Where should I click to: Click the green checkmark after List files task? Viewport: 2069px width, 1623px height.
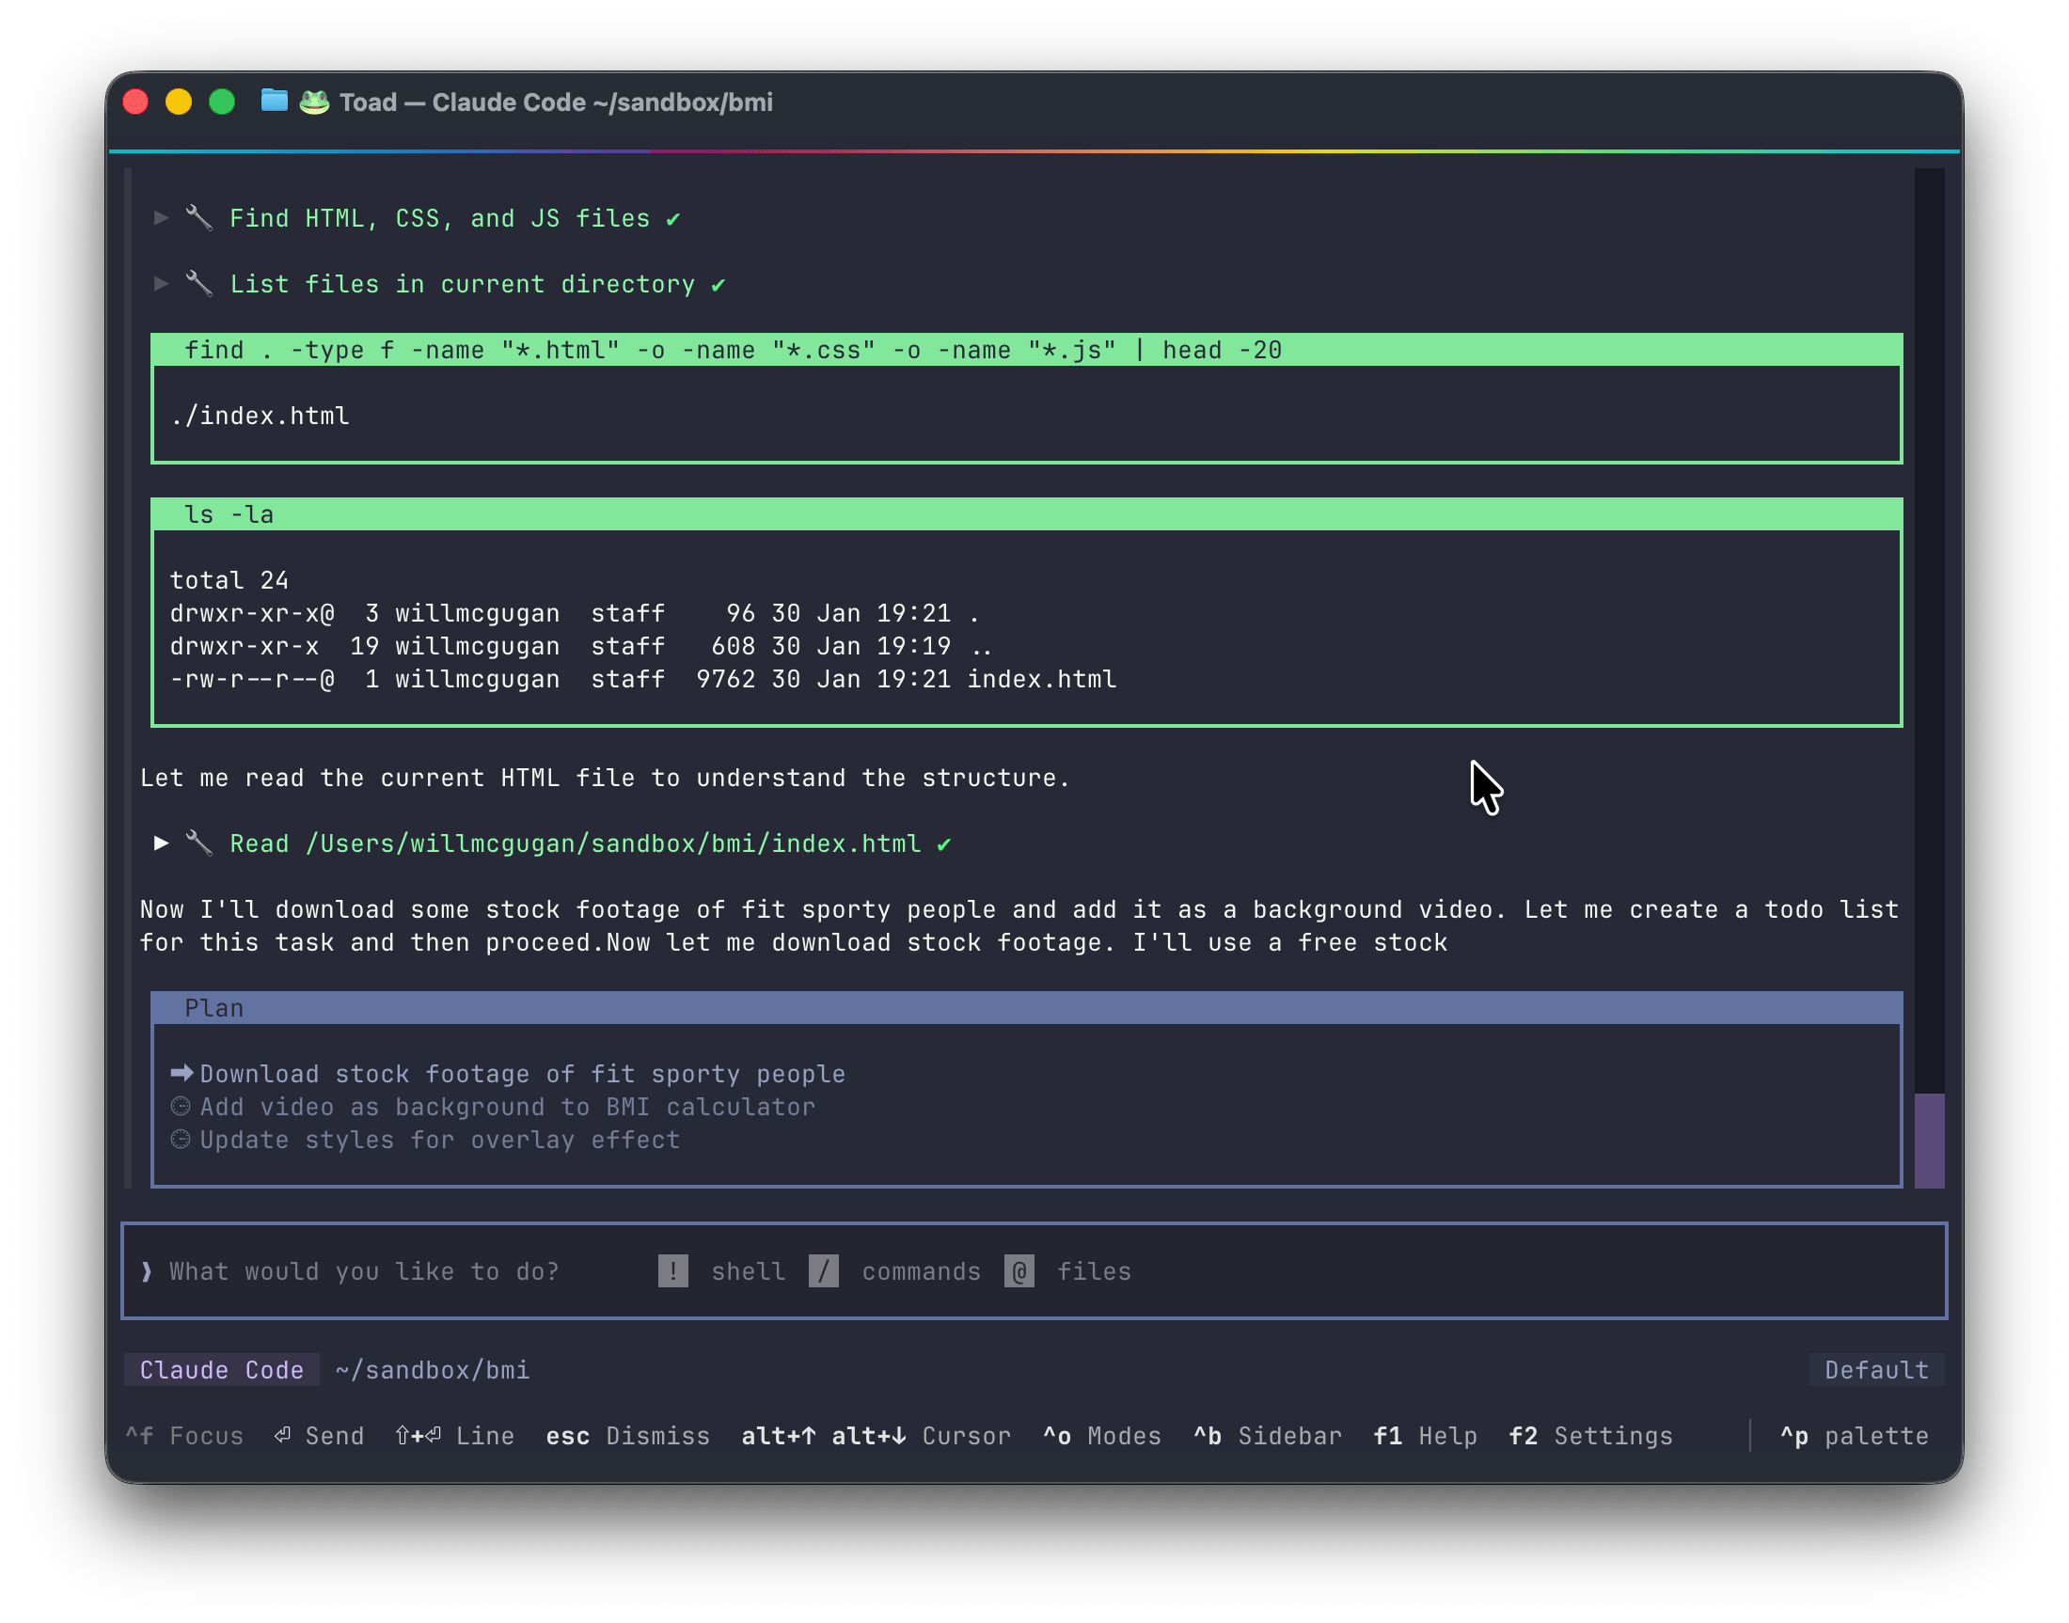click(719, 283)
